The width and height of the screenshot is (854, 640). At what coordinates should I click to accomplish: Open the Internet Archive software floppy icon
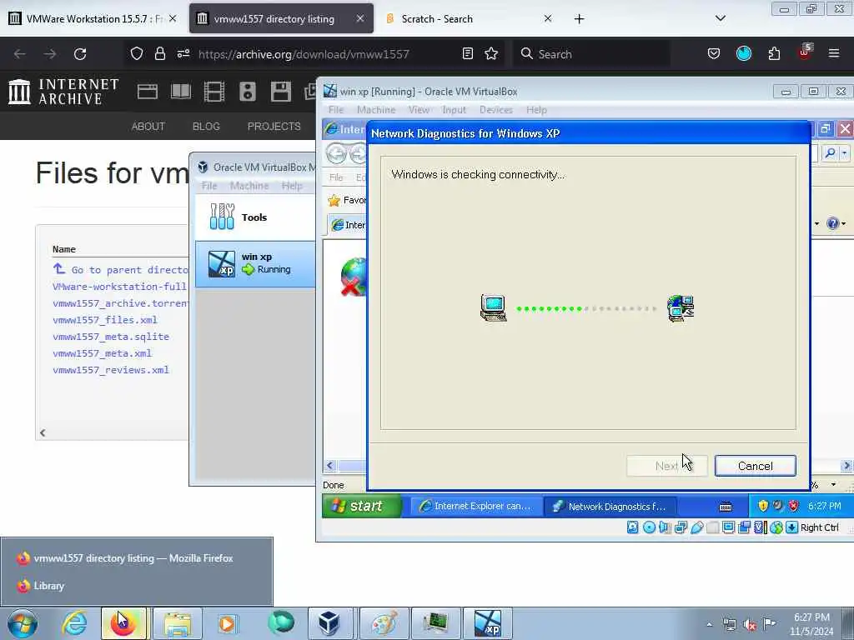[281, 92]
